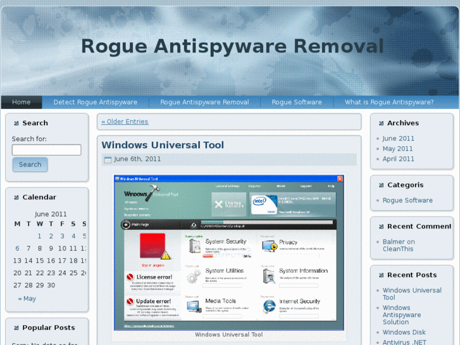Click the Intel logo badge in screenshot
Screen dimensions: 460x345
(x=264, y=204)
